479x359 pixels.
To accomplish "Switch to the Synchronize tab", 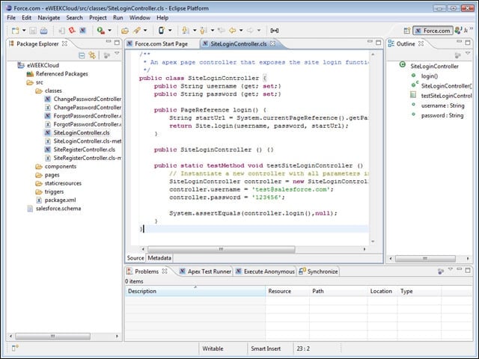I will [x=318, y=271].
